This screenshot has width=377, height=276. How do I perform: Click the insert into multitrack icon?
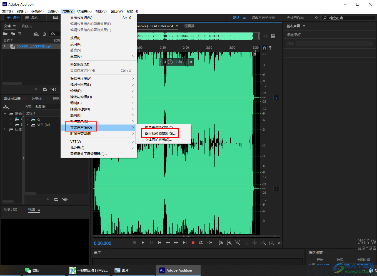[x=36, y=34]
